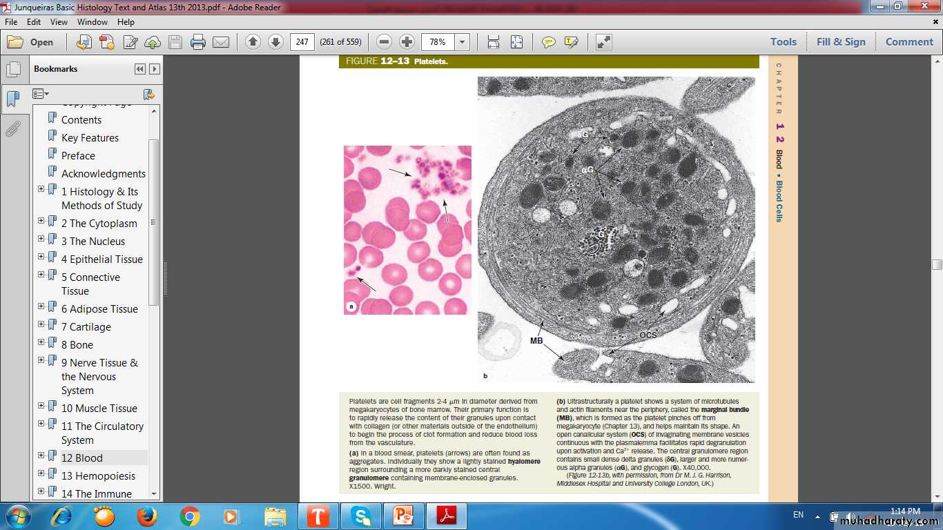
Task: Zoom in with the plus button
Action: pyautogui.click(x=407, y=42)
